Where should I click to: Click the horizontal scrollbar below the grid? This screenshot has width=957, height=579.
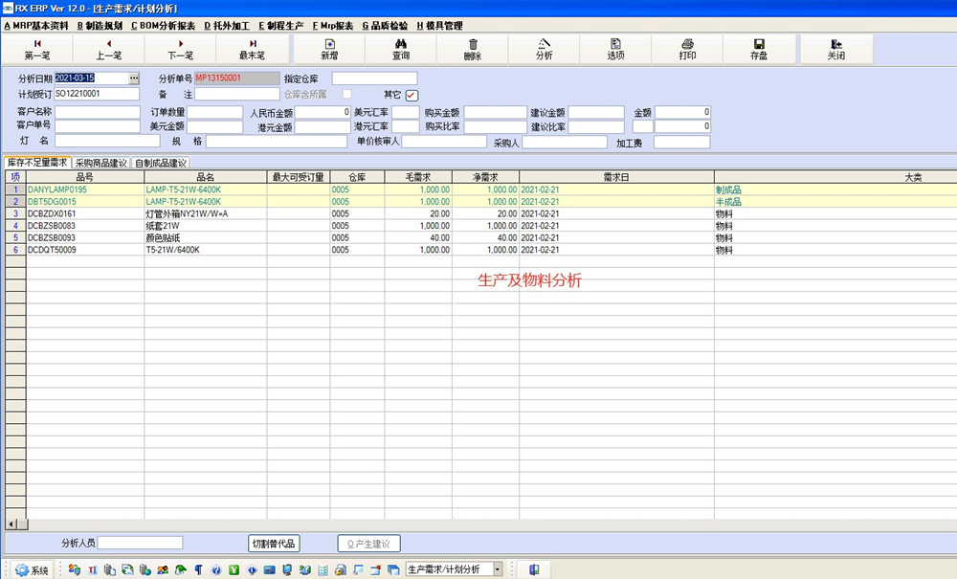click(478, 524)
